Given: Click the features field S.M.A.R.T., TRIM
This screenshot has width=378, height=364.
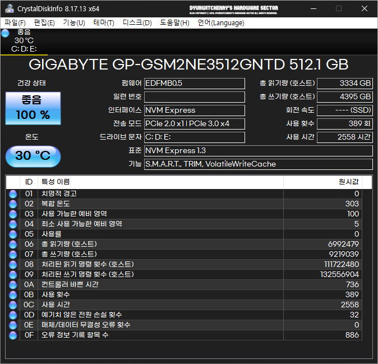Looking at the screenshot, I should pos(258,164).
